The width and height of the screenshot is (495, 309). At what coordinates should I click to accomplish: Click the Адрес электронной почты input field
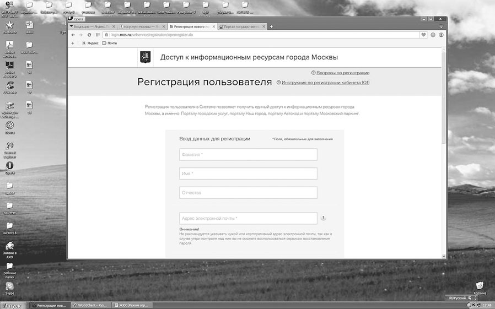point(248,219)
